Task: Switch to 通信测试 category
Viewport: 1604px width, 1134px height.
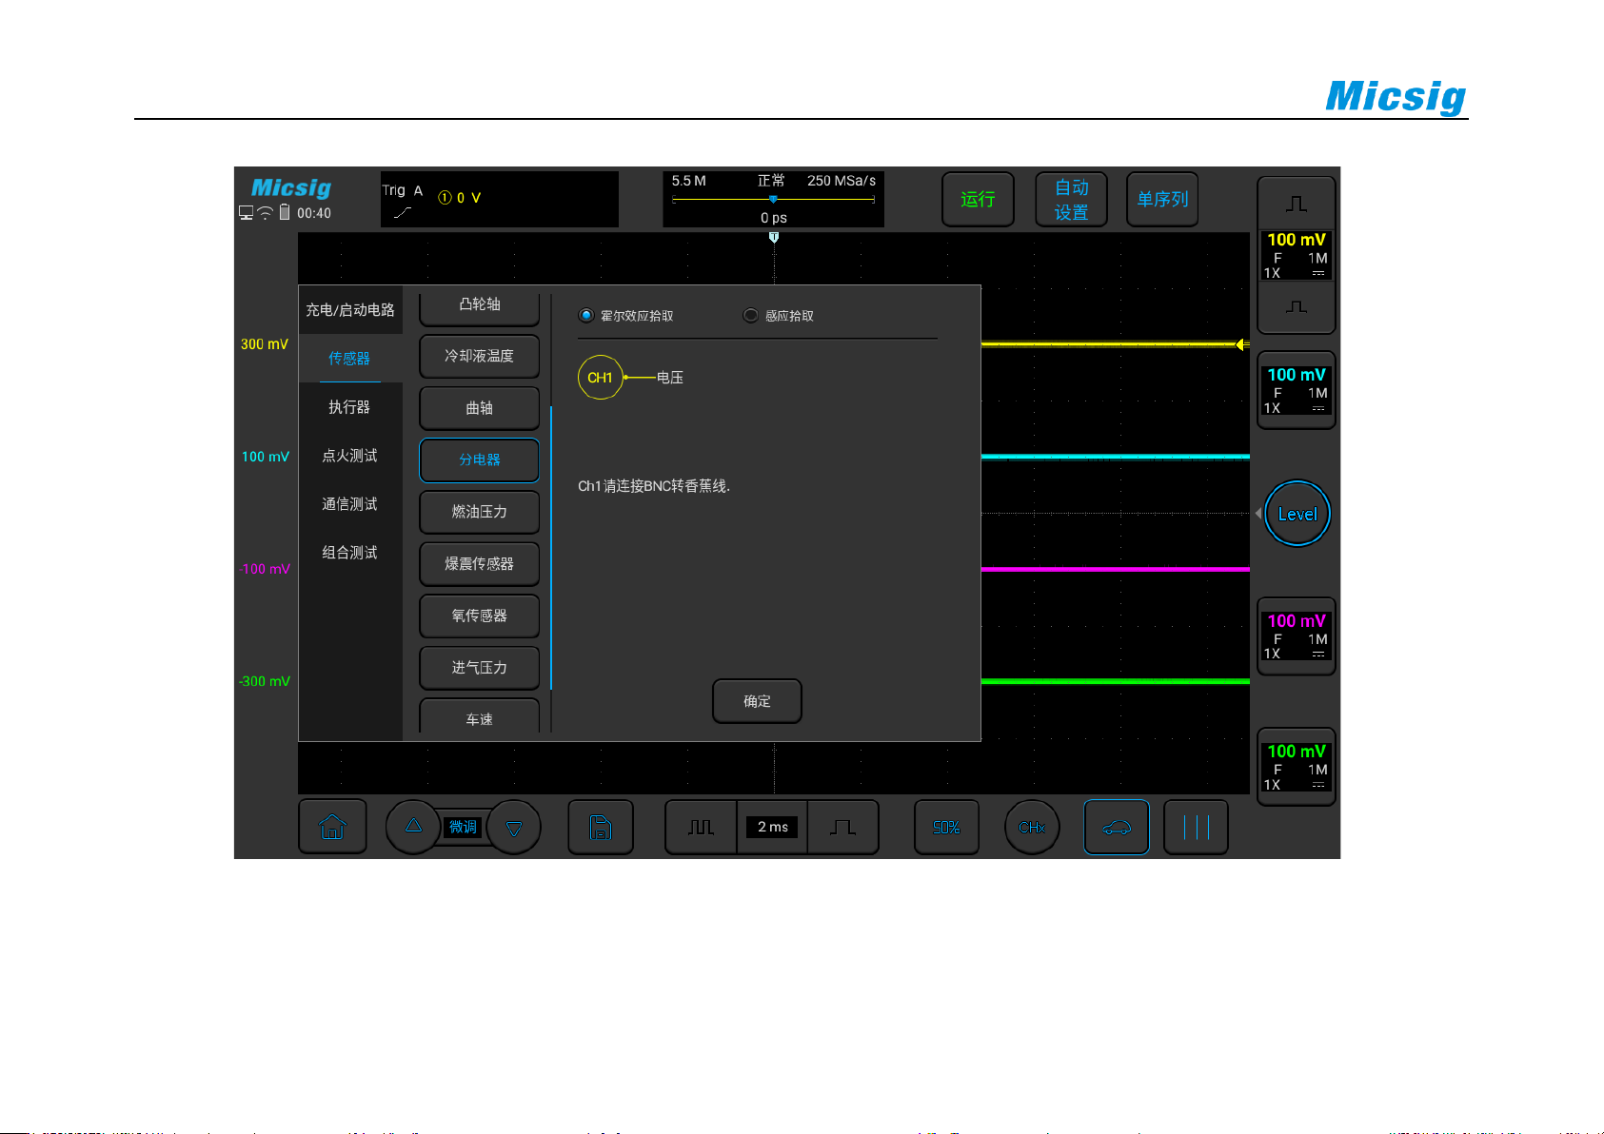Action: [350, 504]
